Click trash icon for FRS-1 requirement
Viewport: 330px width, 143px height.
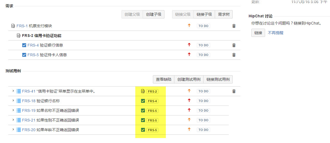[234, 26]
